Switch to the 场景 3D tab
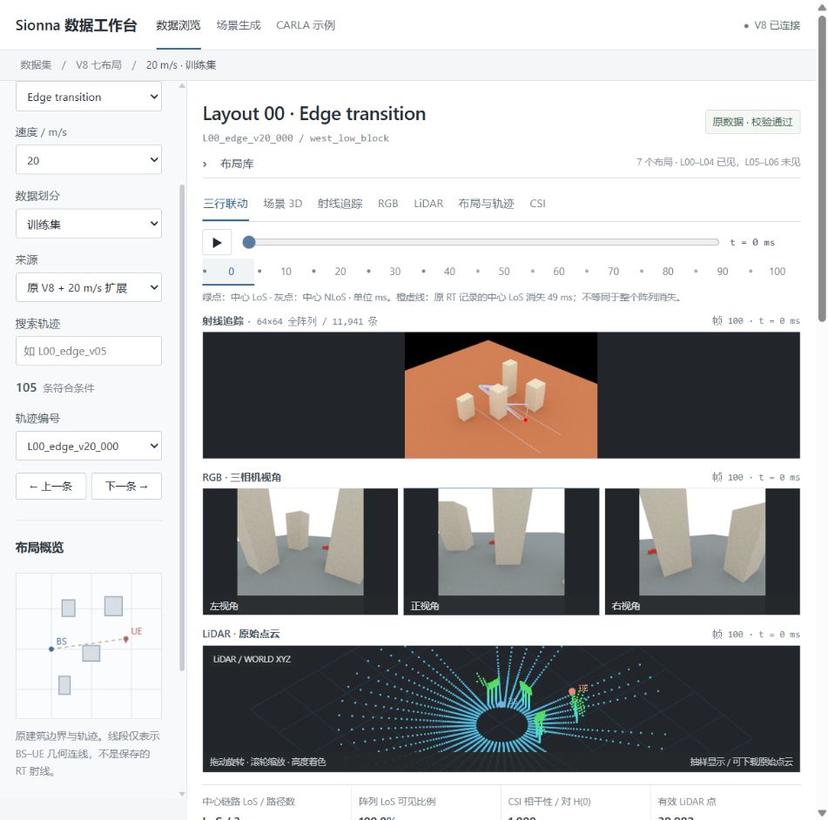The image size is (828, 820). (282, 204)
